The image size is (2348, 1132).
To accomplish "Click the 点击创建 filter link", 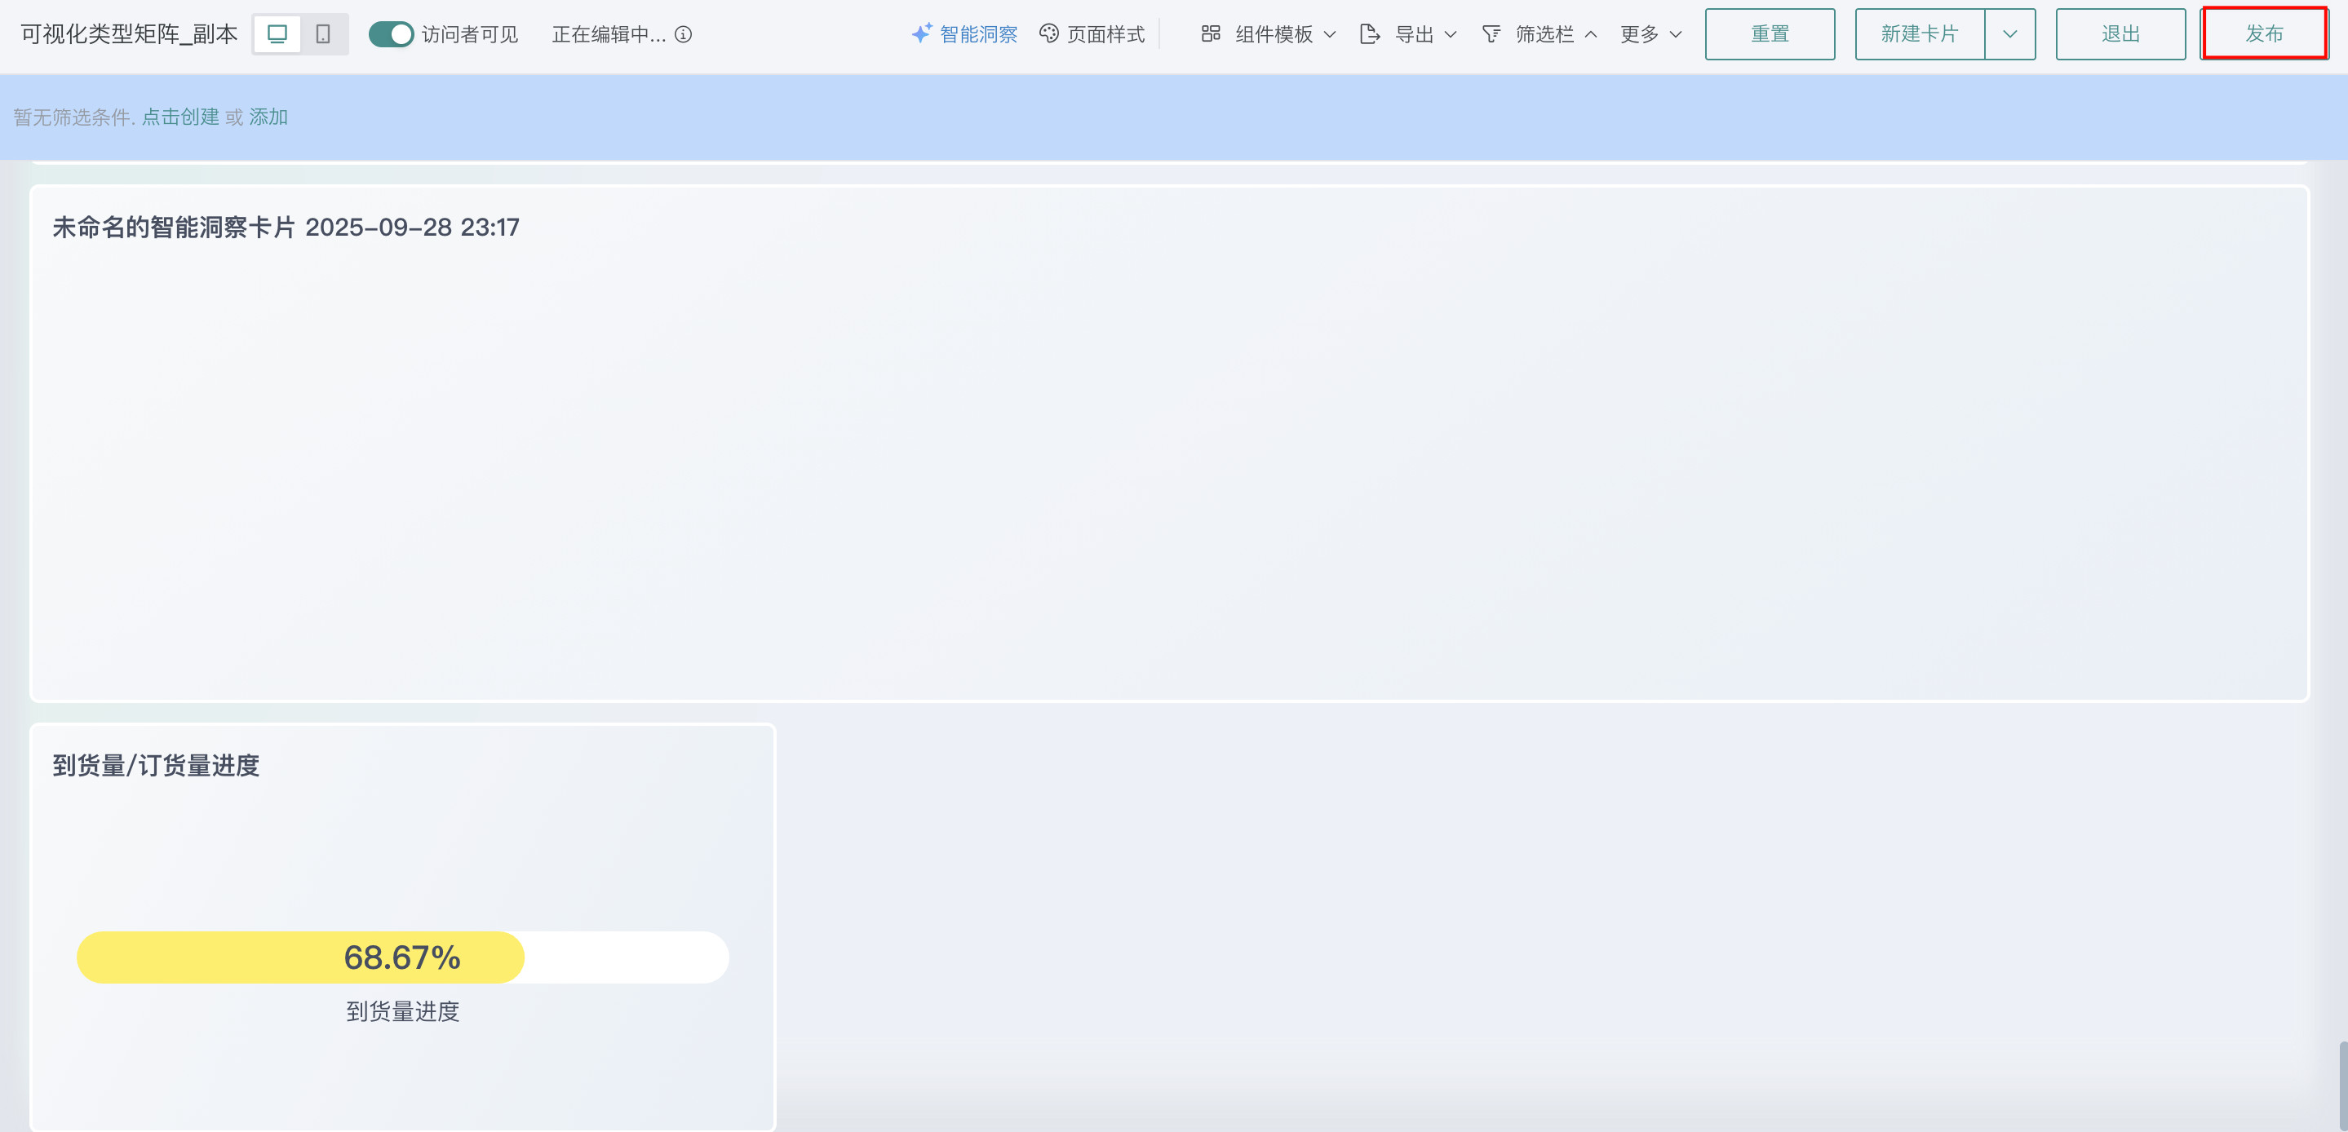I will tap(180, 117).
